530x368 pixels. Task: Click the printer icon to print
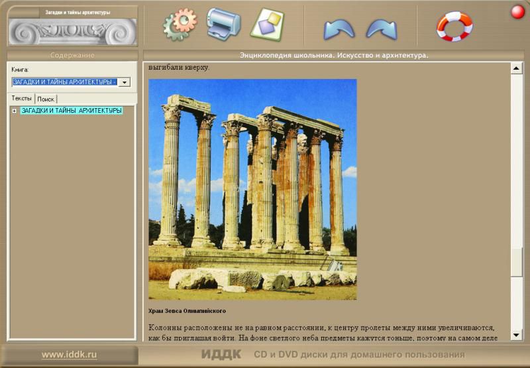223,23
